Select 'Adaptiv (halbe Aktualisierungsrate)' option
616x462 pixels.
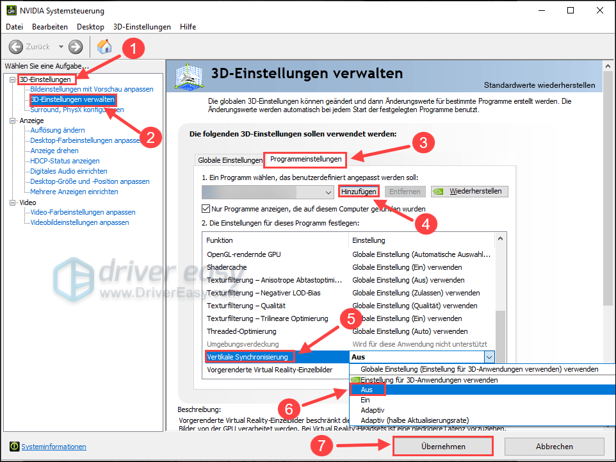482,420
